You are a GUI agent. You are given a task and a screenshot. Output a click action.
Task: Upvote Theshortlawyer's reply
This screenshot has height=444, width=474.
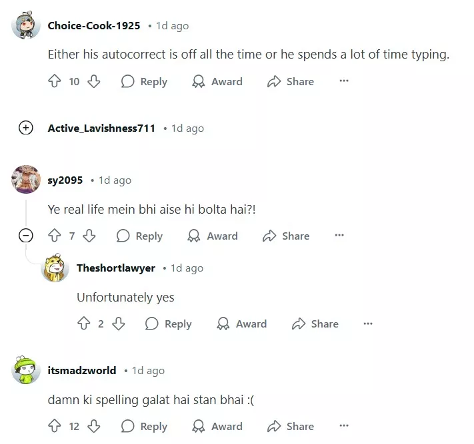pyautogui.click(x=84, y=324)
